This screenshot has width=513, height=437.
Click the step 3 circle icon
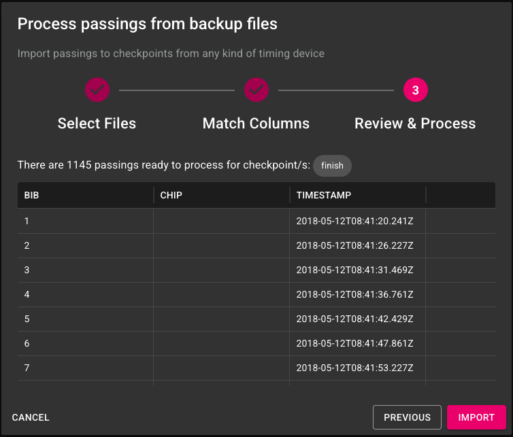tap(415, 90)
